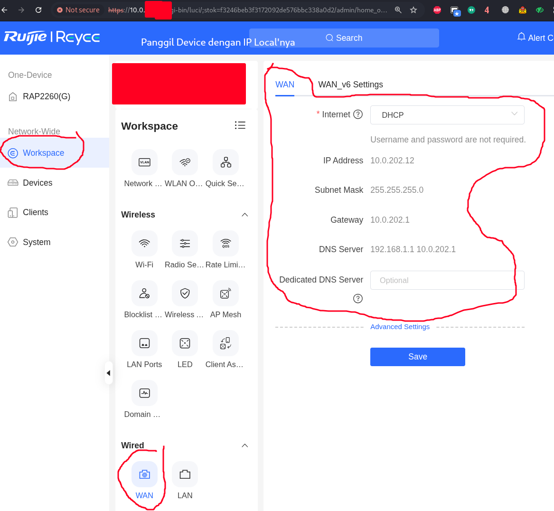554x511 pixels.
Task: Click the Network VLAN icon
Action: pos(144,162)
